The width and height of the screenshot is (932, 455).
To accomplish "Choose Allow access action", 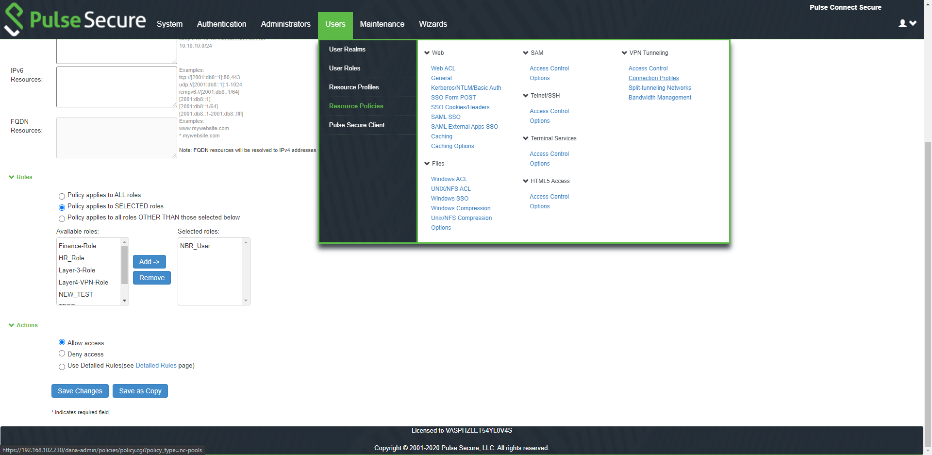I will pos(62,342).
